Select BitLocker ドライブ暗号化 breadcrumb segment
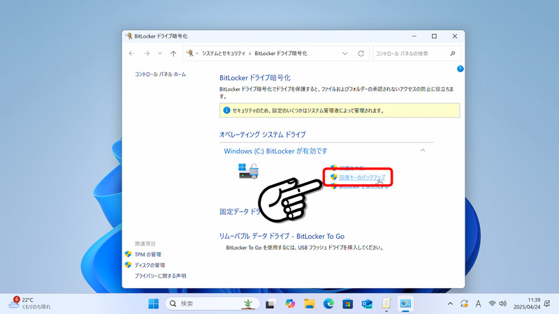 (x=281, y=54)
